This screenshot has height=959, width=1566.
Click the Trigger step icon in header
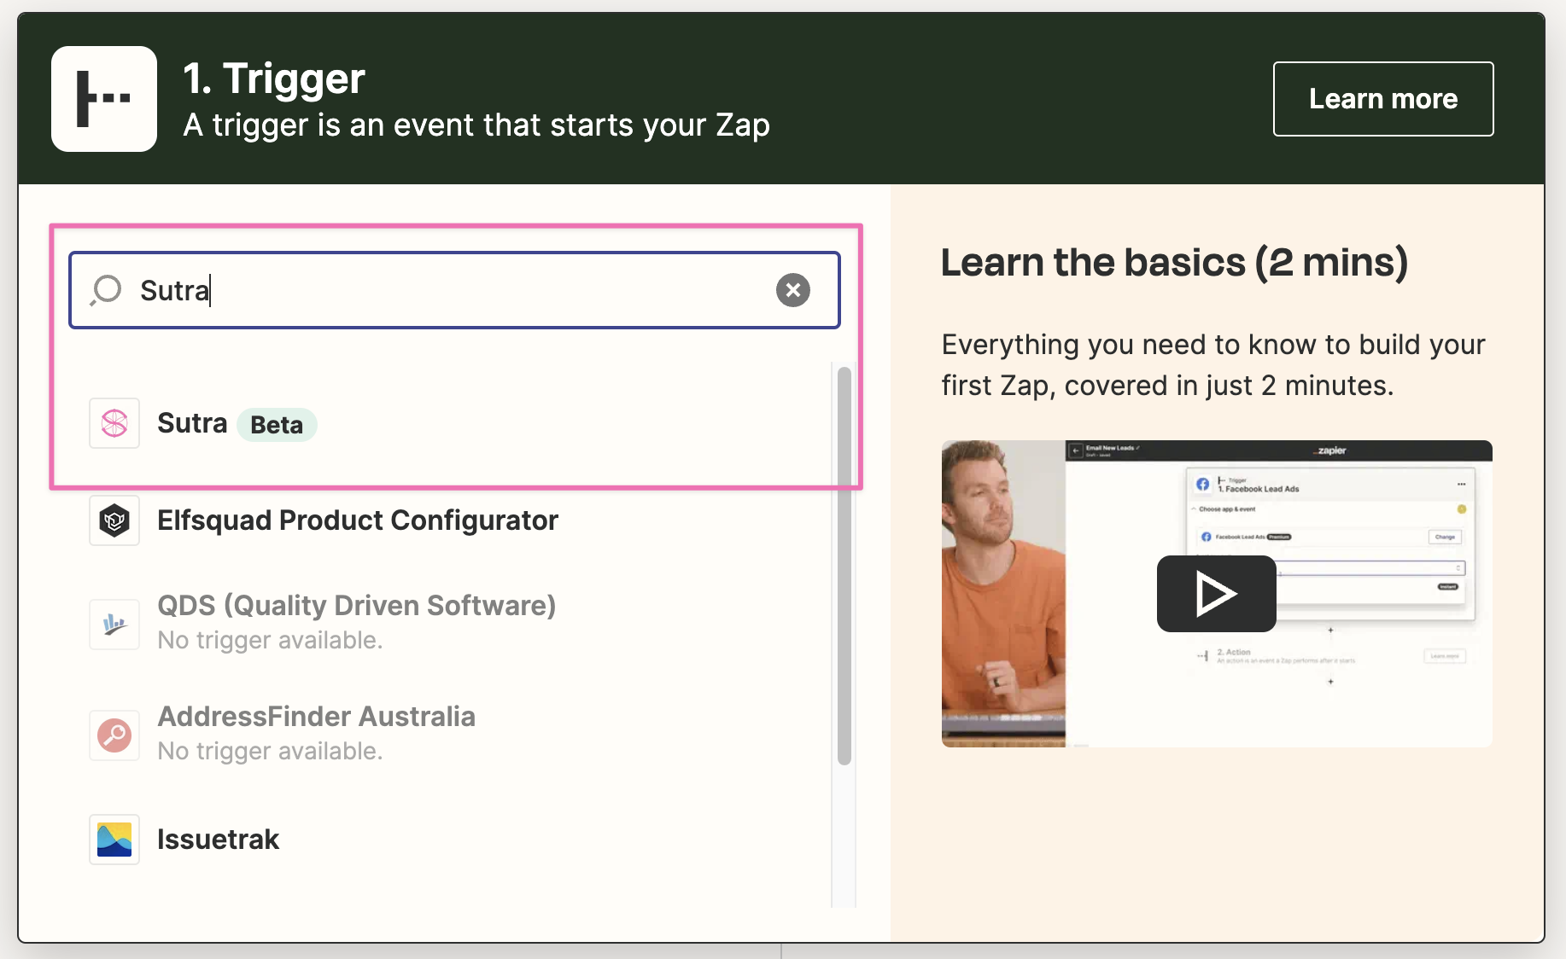click(104, 99)
